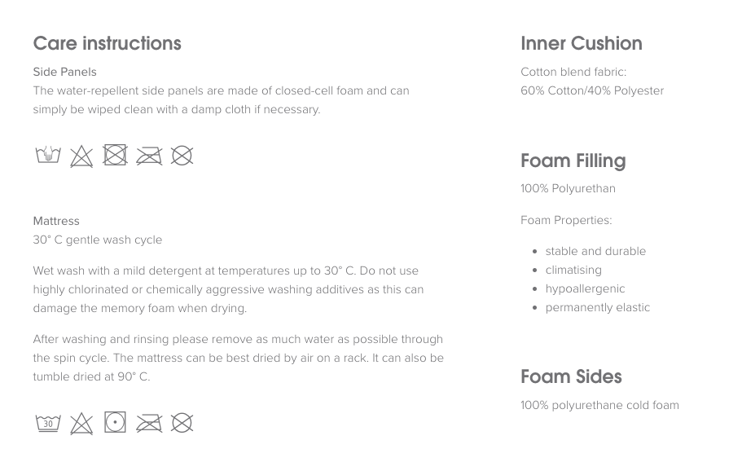Click the permanently elastic bullet item

click(597, 307)
